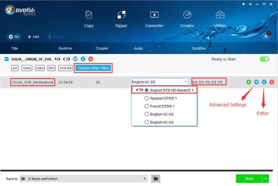Viewport: 278px width, 186px height.
Task: Click the Save to path field
Action: (84, 179)
